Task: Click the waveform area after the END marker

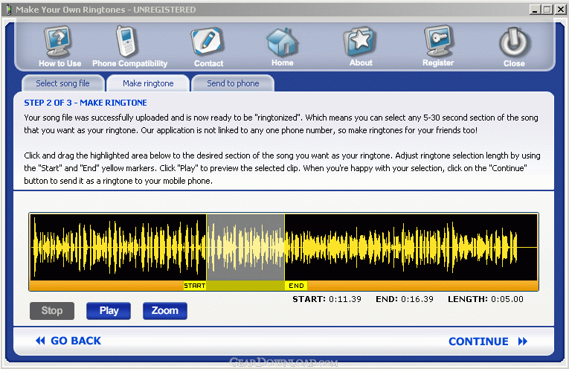Action: tap(411, 247)
